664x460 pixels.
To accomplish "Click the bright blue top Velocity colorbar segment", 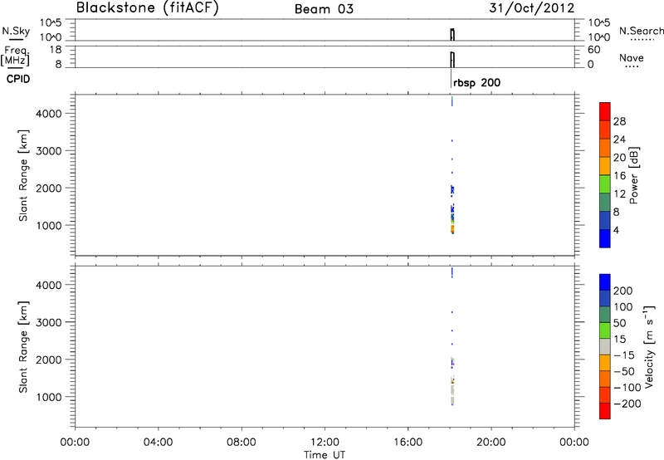I will tap(605, 282).
